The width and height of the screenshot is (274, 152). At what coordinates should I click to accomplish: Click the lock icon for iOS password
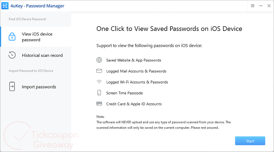(x=12, y=37)
